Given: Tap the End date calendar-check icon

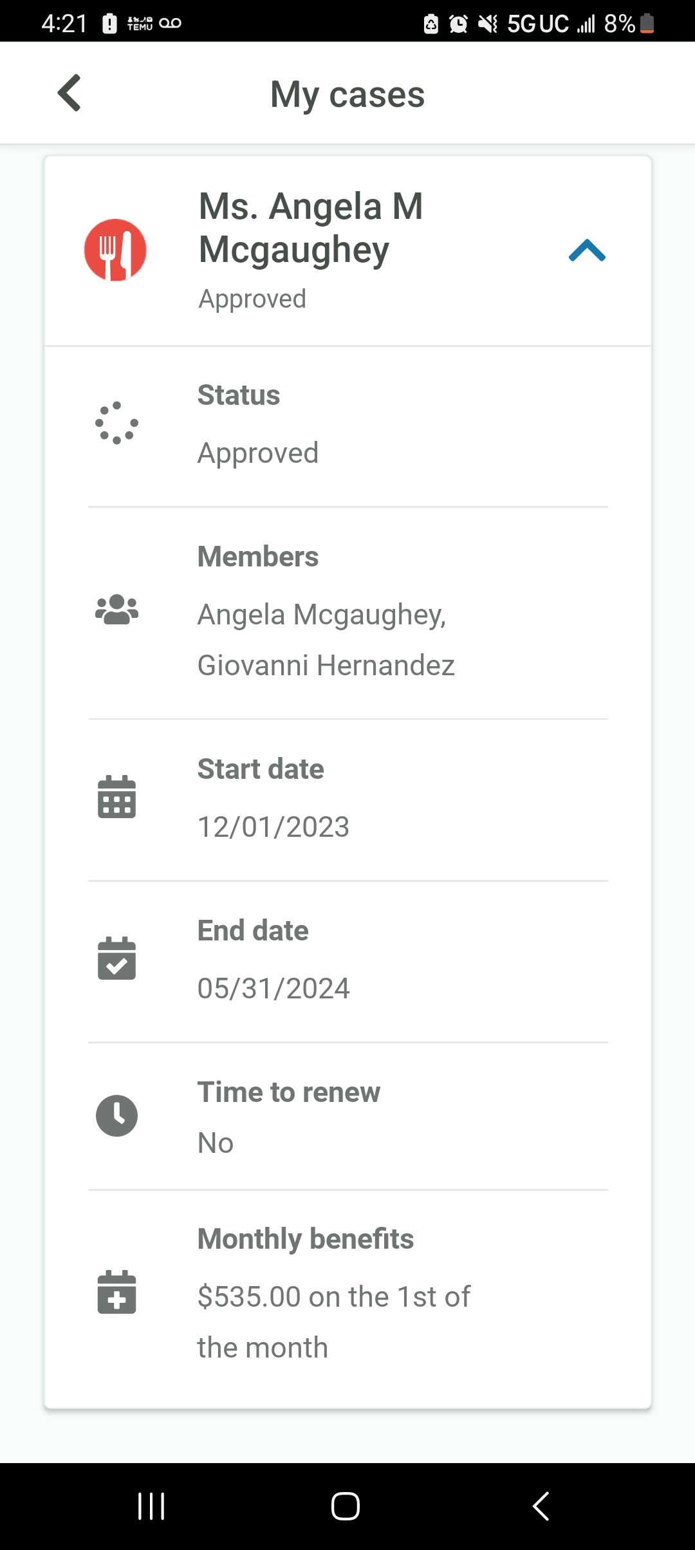Looking at the screenshot, I should click(x=116, y=958).
